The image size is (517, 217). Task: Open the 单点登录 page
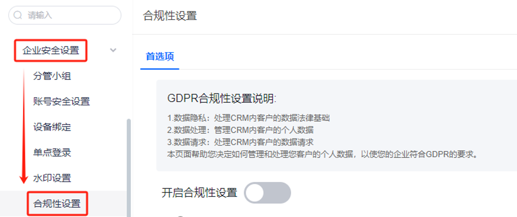(52, 152)
